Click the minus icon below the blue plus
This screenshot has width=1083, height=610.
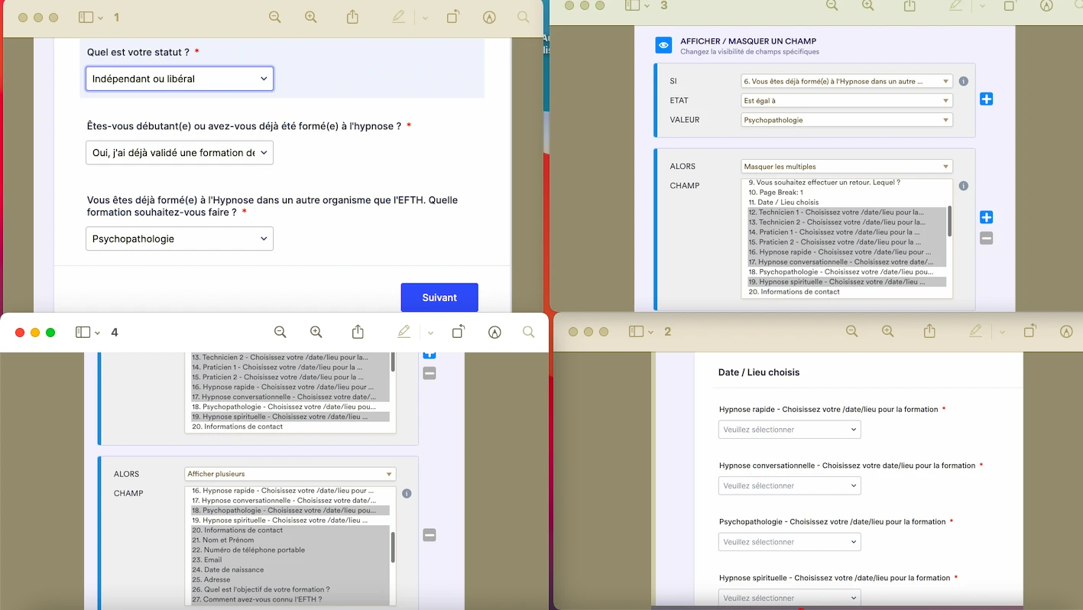pos(986,238)
